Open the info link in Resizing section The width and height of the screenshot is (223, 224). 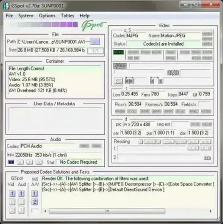coord(207,158)
